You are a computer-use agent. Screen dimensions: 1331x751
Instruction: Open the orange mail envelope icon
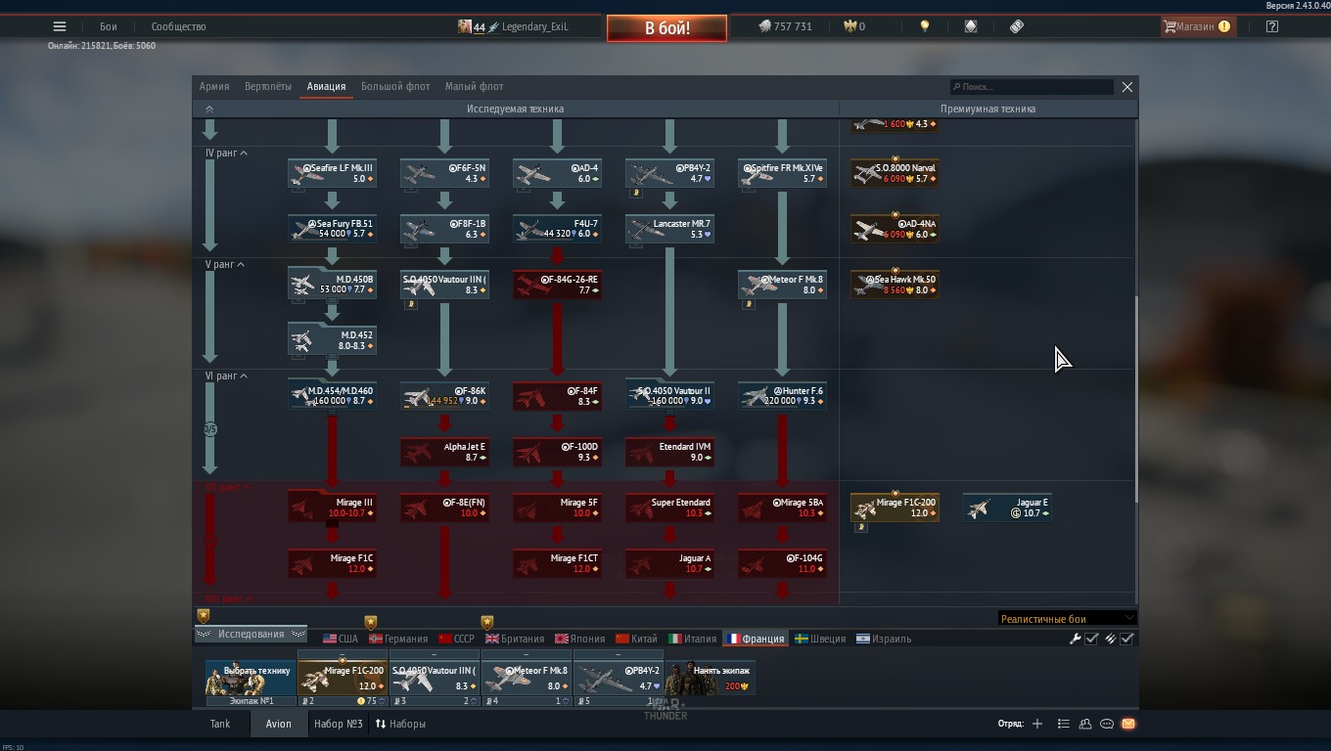[1128, 724]
